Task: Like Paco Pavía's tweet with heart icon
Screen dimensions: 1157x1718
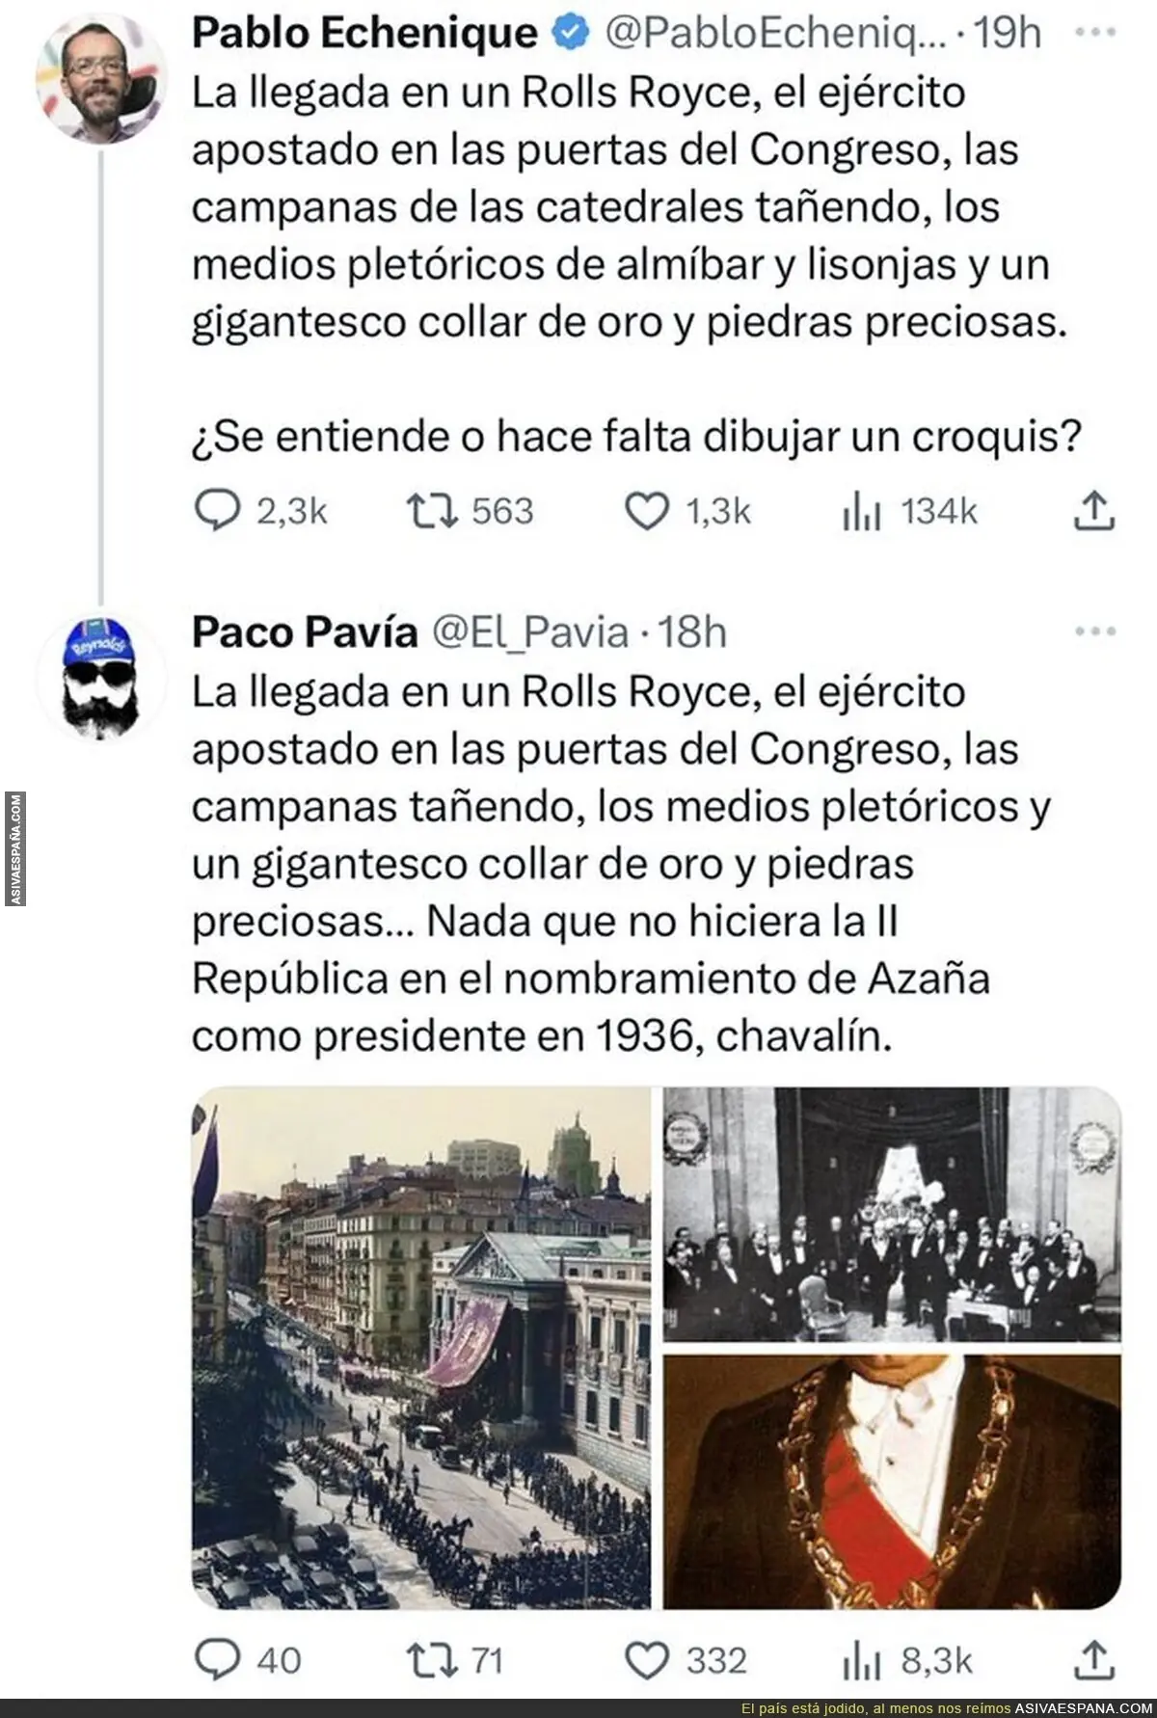Action: [x=647, y=1659]
